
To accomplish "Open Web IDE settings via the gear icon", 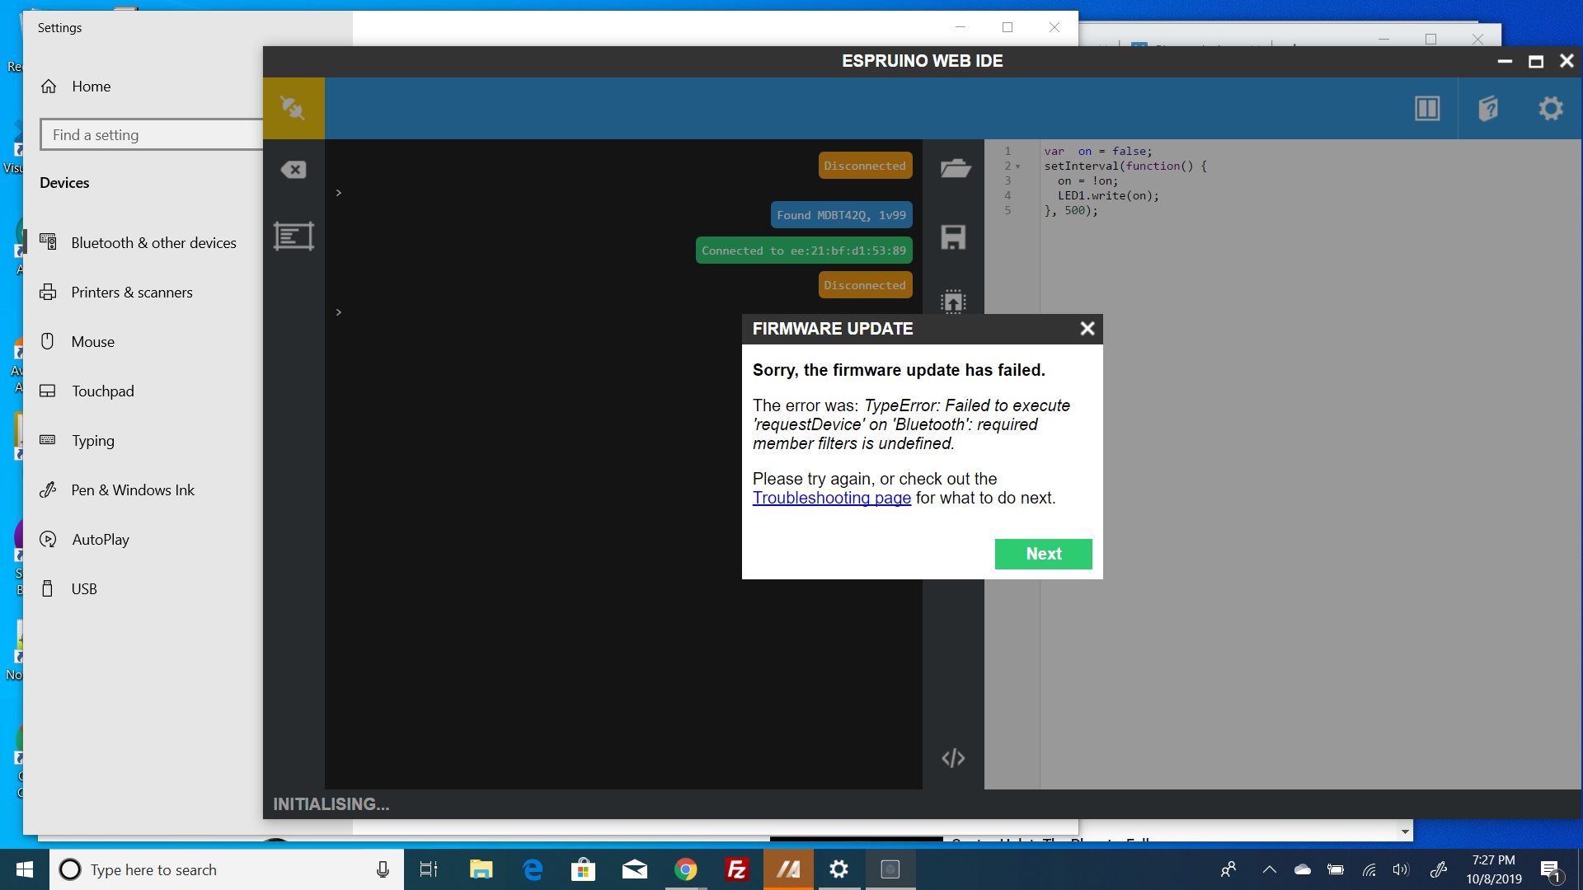I will click(x=1551, y=108).
